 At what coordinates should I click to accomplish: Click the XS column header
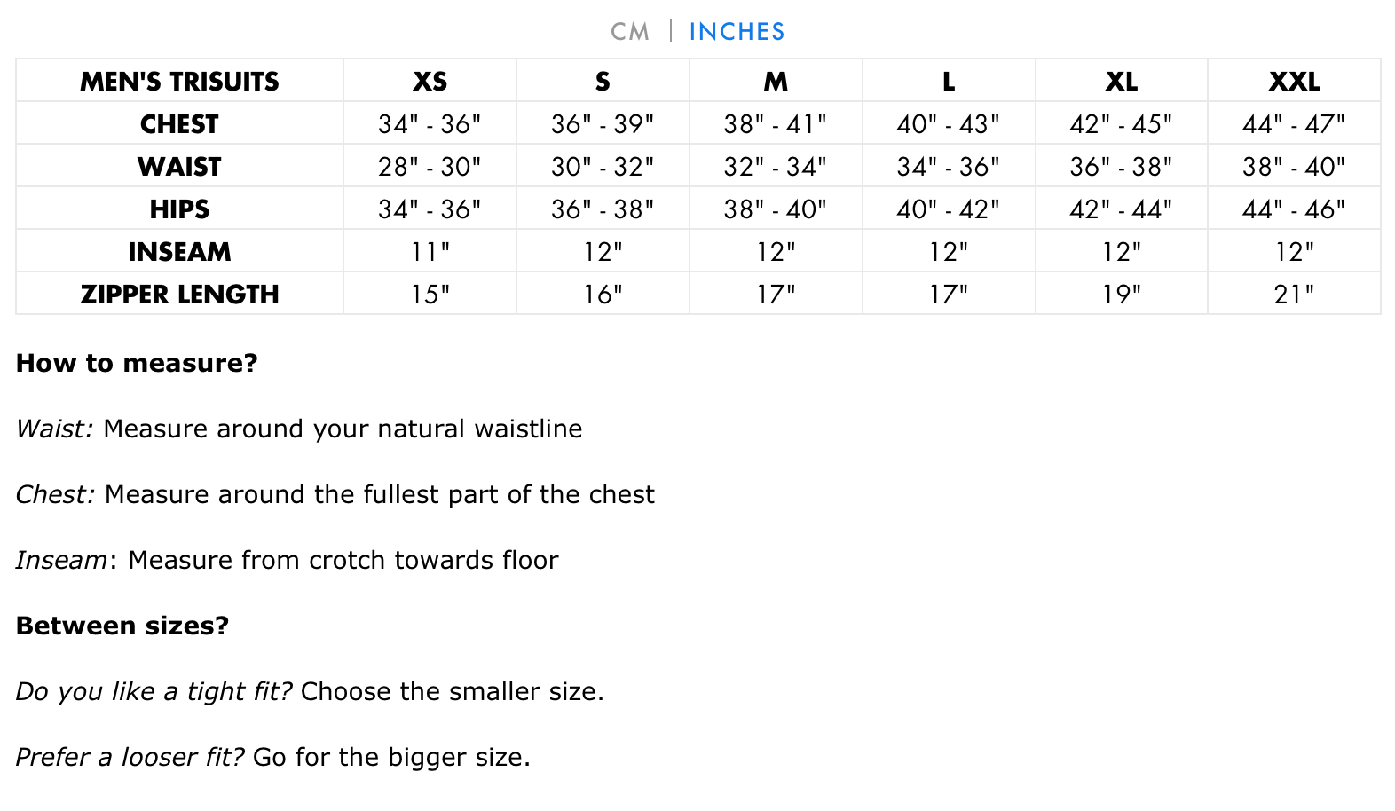[x=430, y=81]
